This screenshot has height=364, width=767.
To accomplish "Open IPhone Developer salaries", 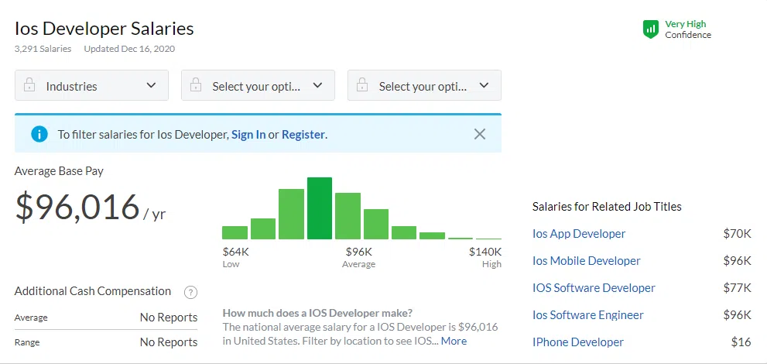I will pos(578,342).
